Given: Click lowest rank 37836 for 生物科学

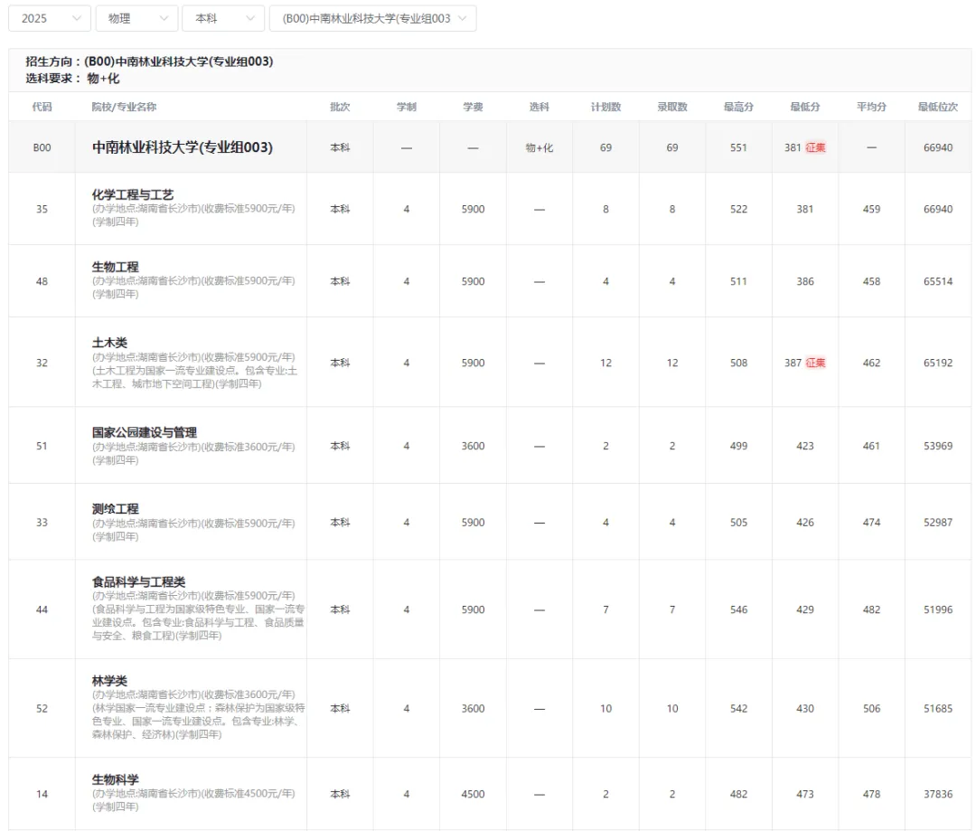Looking at the screenshot, I should tap(938, 794).
